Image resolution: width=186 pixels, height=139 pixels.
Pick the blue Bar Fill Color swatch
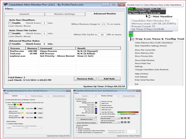point(96,111)
